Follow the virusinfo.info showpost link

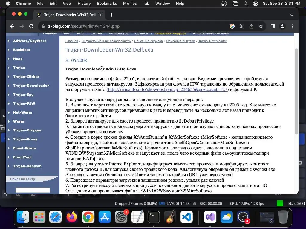(x=168, y=89)
